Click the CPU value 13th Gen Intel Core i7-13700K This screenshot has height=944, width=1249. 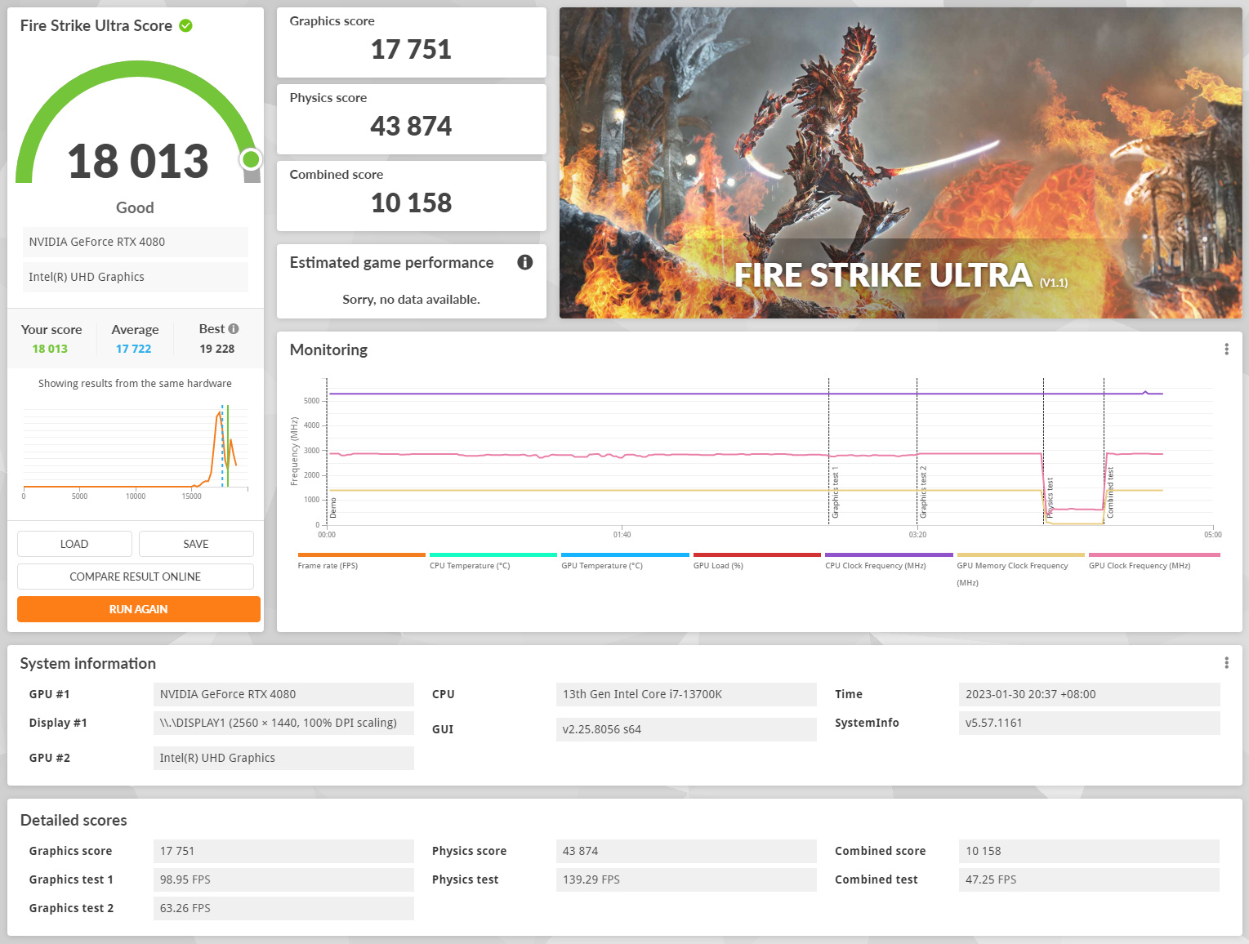686,694
